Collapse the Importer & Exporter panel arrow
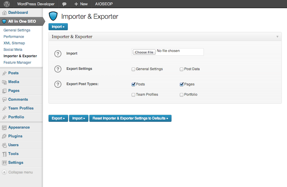287x187 pixels. (277, 37)
